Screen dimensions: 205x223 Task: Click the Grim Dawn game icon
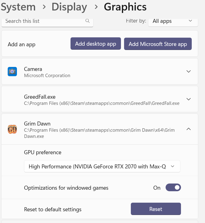coord(12,129)
